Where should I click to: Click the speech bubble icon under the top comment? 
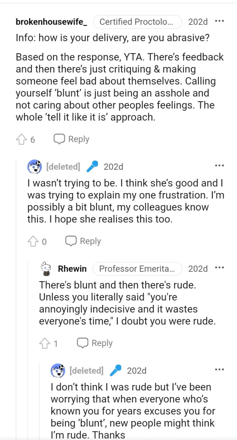tap(59, 139)
